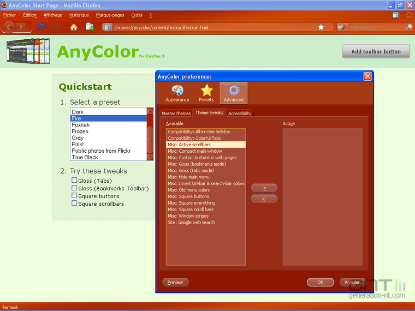Select Misc: Square everything tweak
Screen dimensions: 415x311
coord(206,203)
